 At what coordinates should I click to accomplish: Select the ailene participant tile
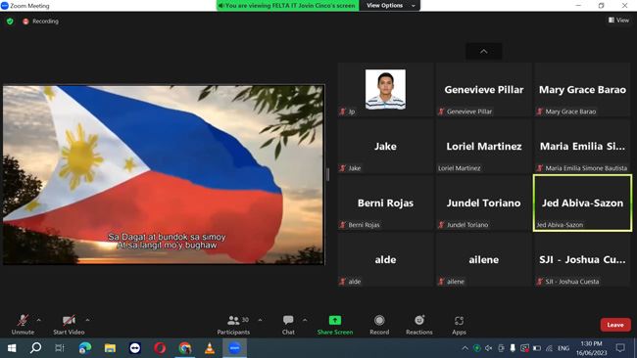tap(484, 260)
